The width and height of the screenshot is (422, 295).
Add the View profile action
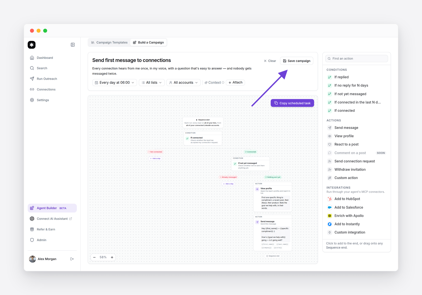click(x=357, y=136)
